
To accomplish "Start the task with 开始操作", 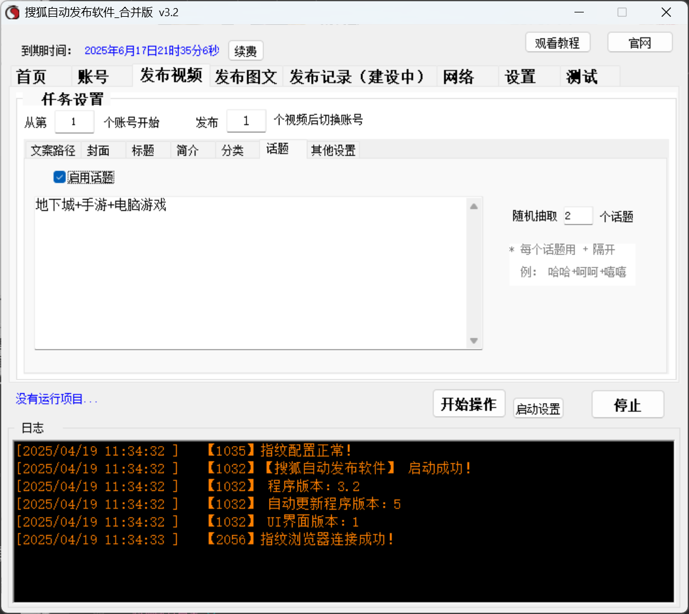I will click(x=469, y=404).
